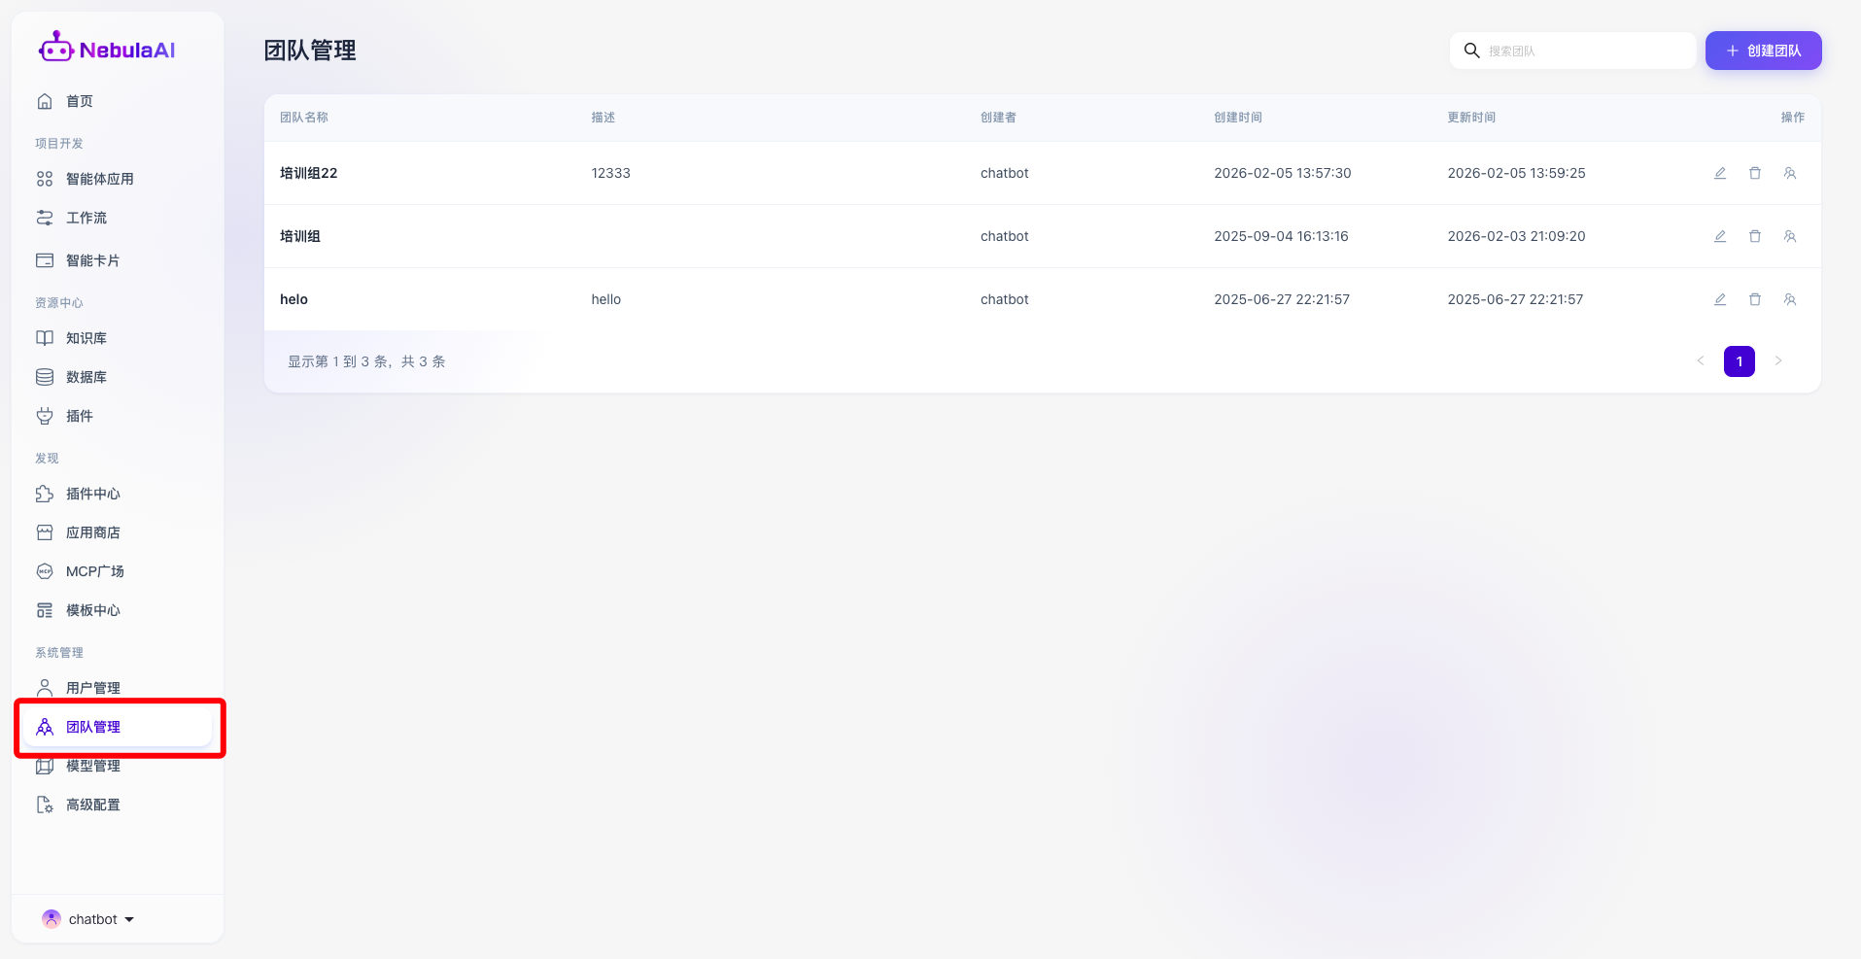
Task: Open 高级配置 in the sidebar
Action: (x=92, y=805)
